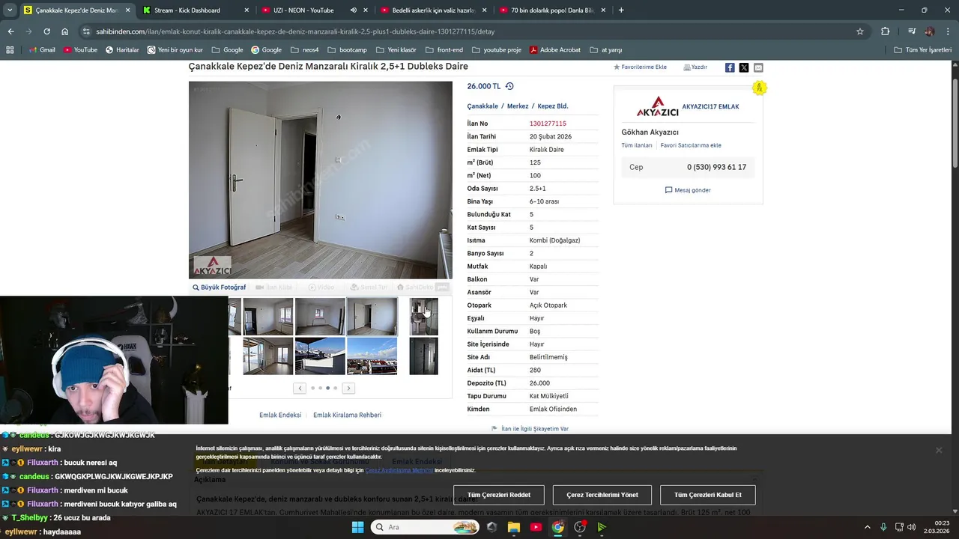This screenshot has width=959, height=539.
Task: Click the taskbar microphone tray icon
Action: [x=883, y=527]
